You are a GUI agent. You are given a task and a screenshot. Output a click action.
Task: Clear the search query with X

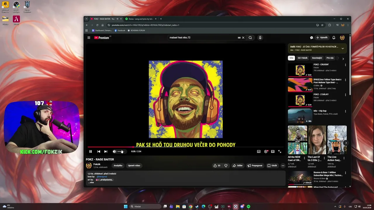pos(243,38)
